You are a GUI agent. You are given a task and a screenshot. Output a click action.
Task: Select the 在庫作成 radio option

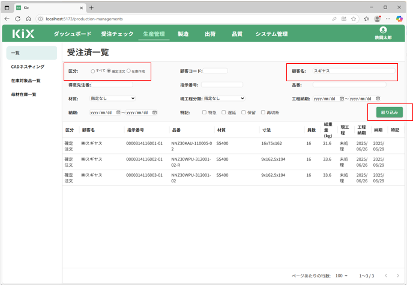click(128, 71)
